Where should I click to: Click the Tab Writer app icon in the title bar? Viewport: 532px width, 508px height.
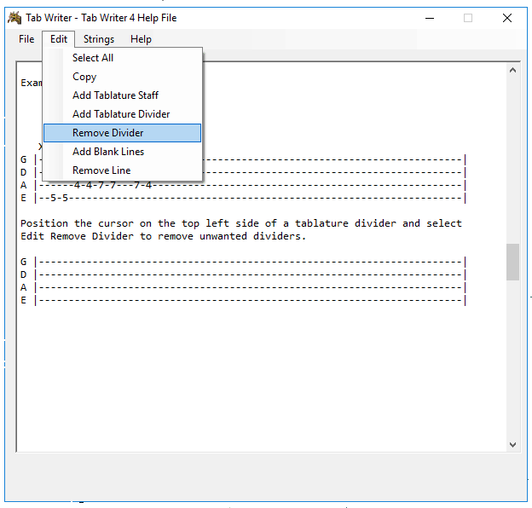click(x=14, y=18)
